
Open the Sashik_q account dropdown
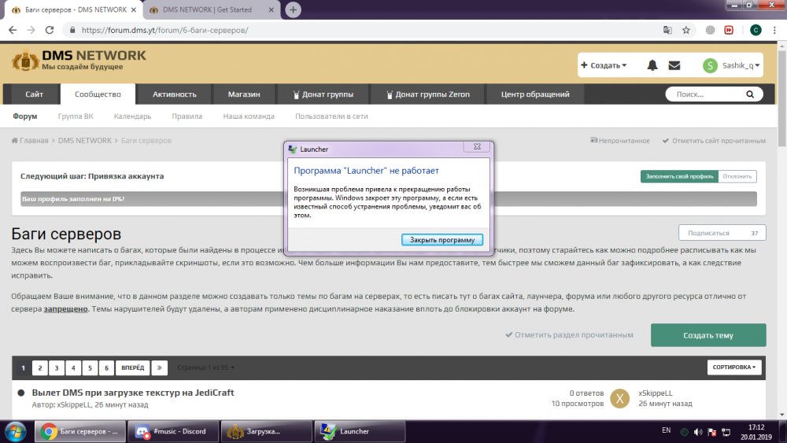732,65
